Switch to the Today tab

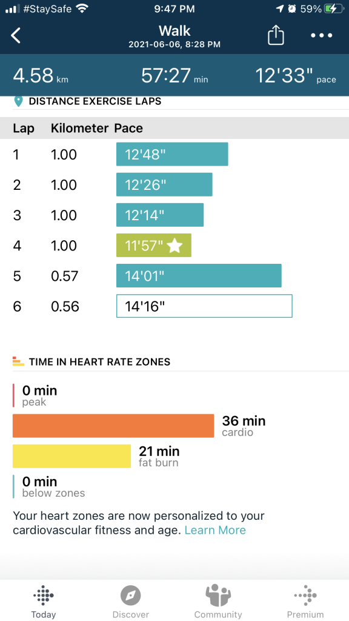[x=44, y=601]
